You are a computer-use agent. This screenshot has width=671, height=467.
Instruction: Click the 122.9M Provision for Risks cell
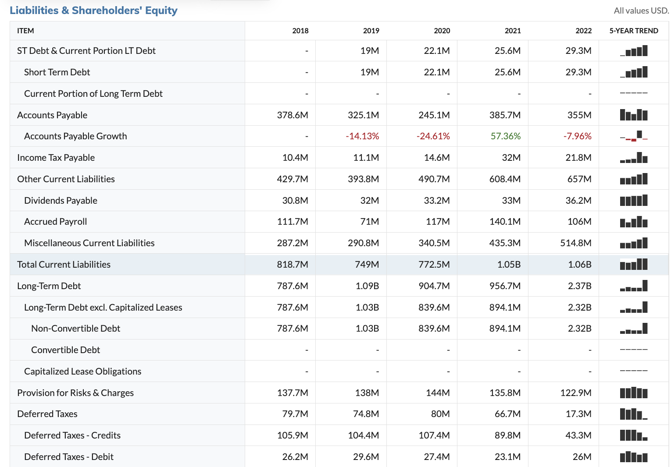coord(576,393)
